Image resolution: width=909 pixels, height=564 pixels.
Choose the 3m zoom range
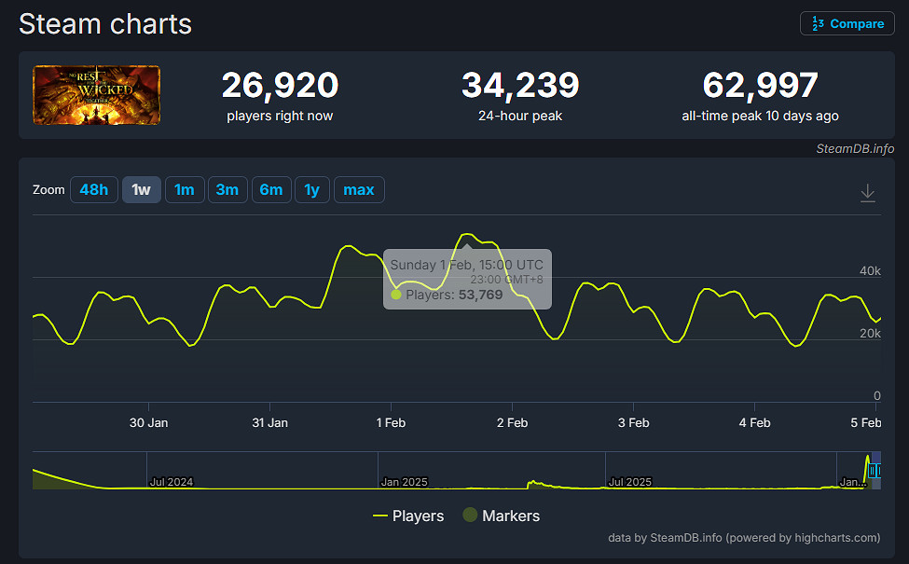227,190
